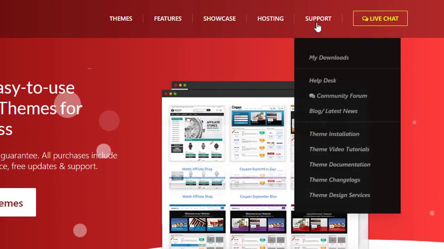
Task: Click the Community Forum speech bubbles icon
Action: tap(312, 96)
